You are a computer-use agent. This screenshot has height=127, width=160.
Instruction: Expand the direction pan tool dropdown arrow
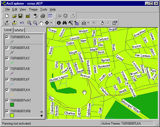pos(51,23)
